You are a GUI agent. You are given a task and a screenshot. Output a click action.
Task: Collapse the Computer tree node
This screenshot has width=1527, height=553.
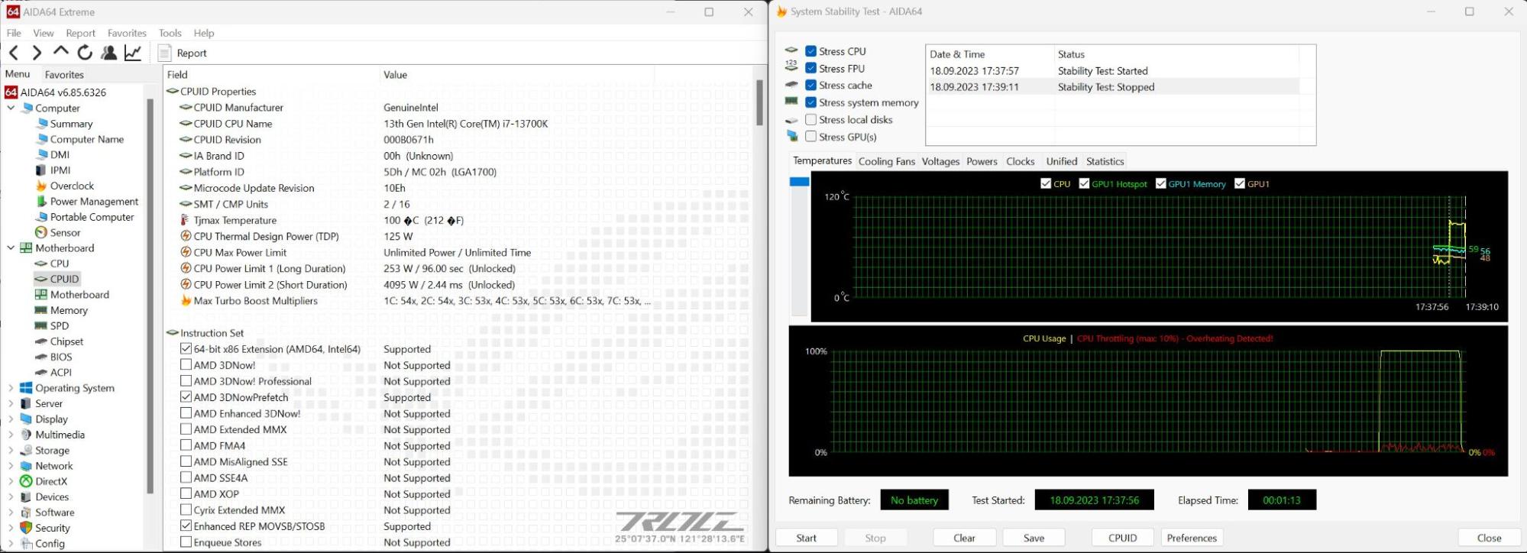11,108
